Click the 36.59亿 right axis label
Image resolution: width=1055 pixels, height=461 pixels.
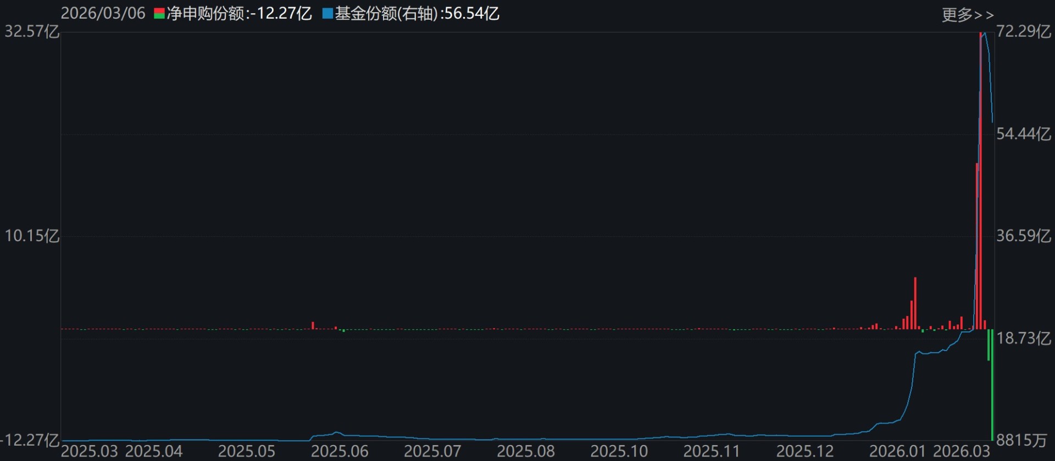1024,236
